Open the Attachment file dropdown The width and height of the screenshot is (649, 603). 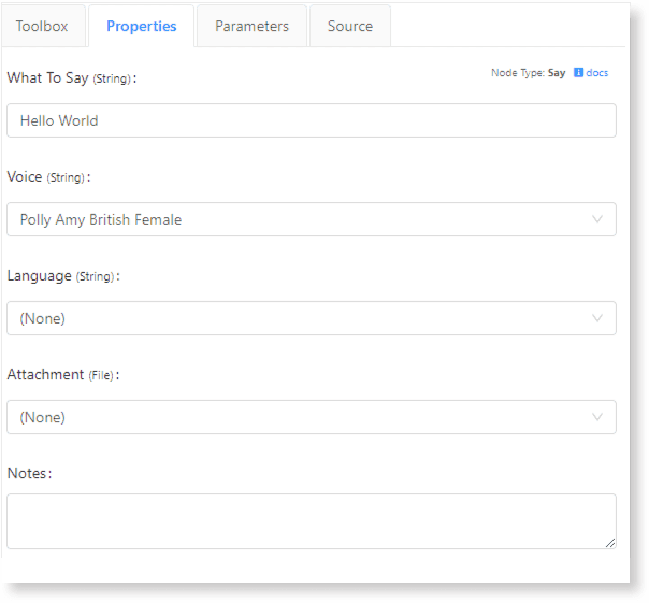pyautogui.click(x=311, y=417)
